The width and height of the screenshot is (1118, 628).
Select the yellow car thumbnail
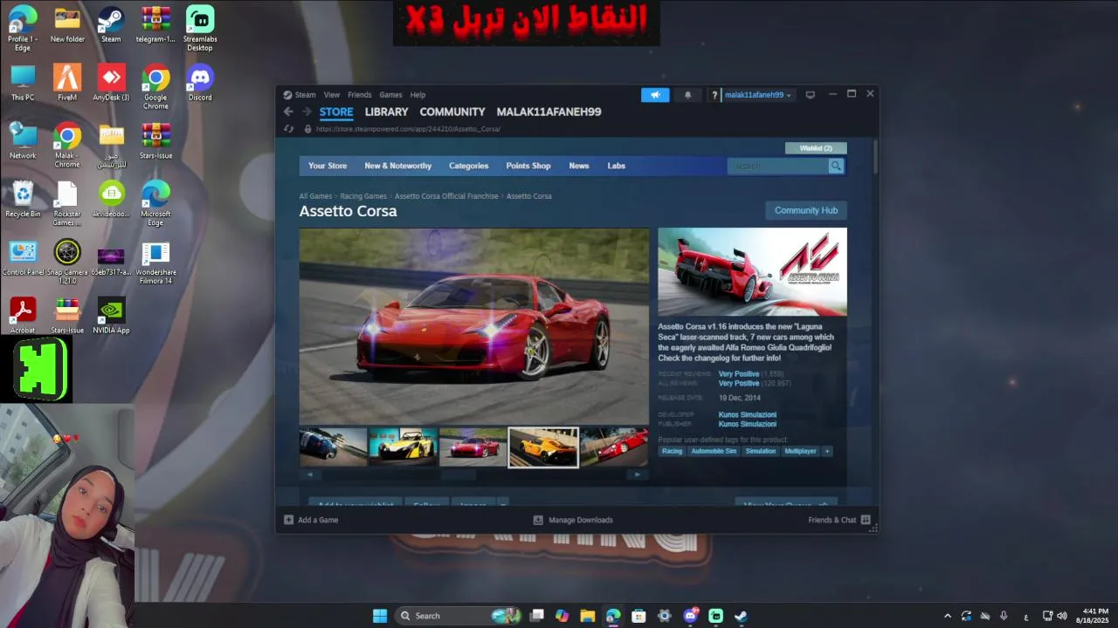tap(404, 447)
